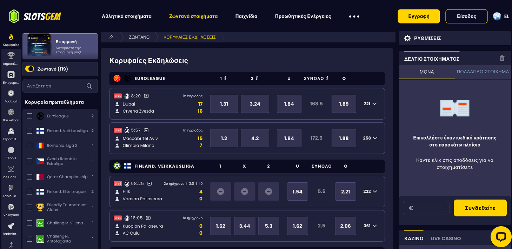This screenshot has height=249, width=512.
Task: Check the Finland. Veikkausliiga checkbox
Action: [29, 131]
